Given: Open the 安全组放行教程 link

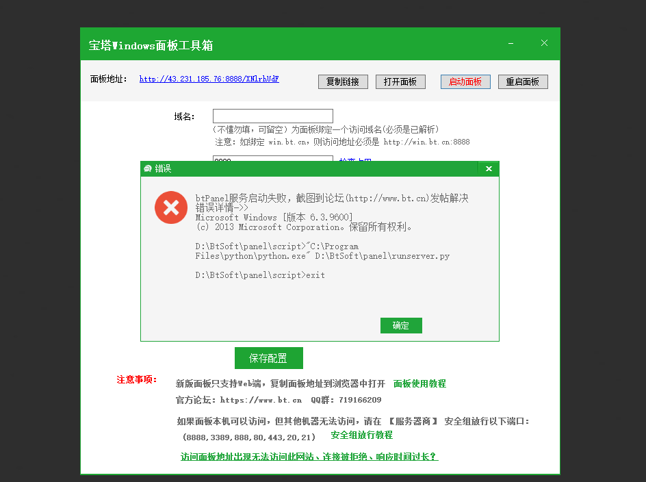Looking at the screenshot, I should pos(362,435).
